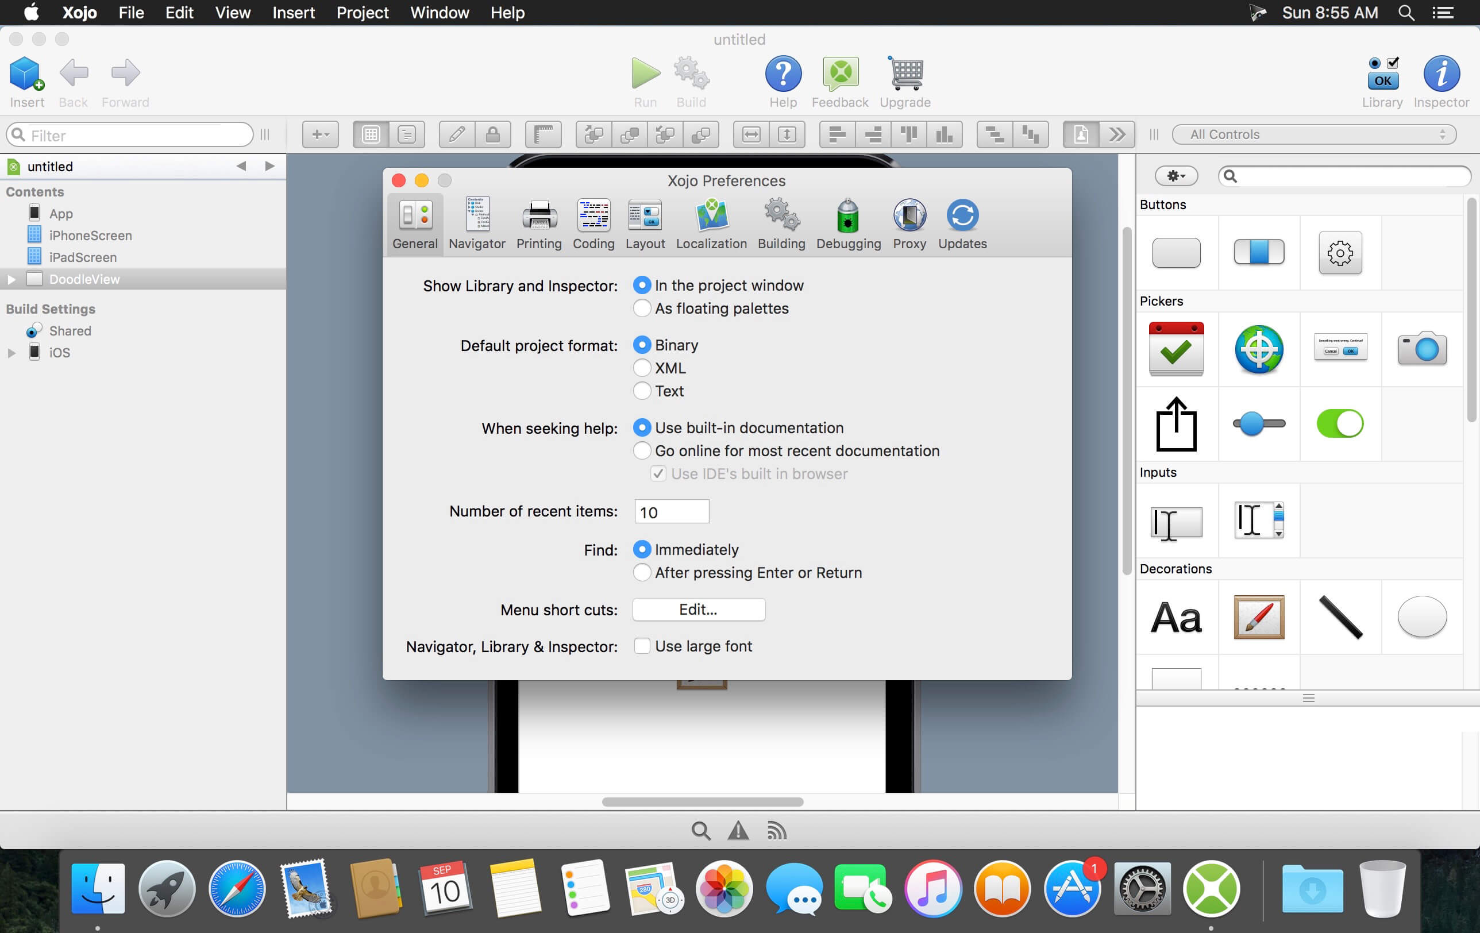Click the Upgrade shopping cart icon
Viewport: 1480px width, 933px height.
905,73
